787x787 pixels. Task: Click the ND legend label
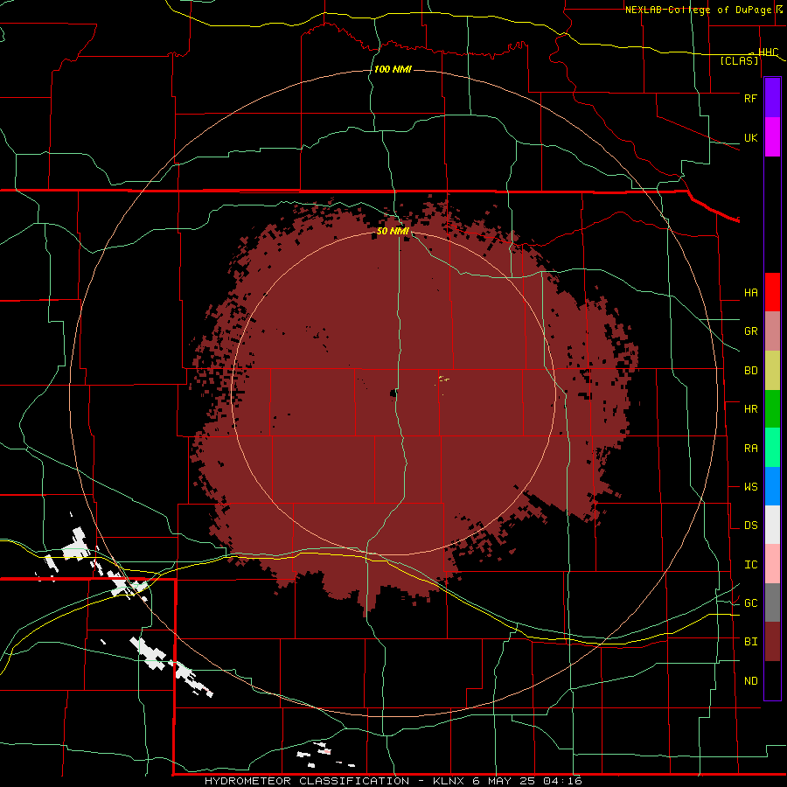click(x=750, y=680)
